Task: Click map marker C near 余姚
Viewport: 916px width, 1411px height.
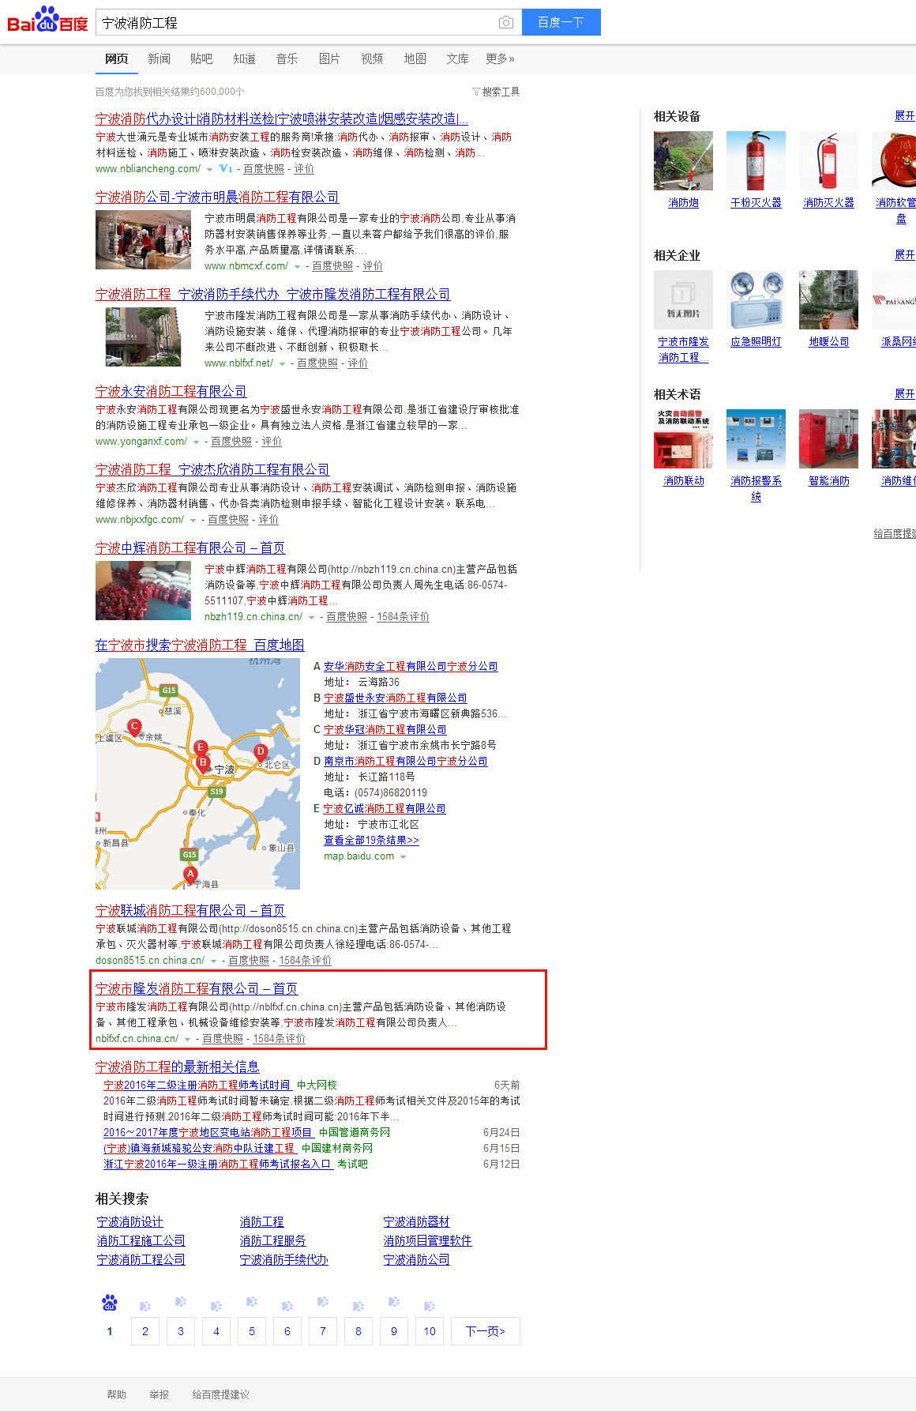Action: pyautogui.click(x=134, y=726)
